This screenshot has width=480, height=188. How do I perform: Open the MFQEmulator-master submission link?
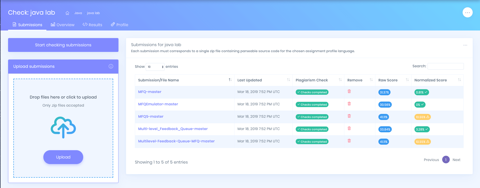click(158, 104)
